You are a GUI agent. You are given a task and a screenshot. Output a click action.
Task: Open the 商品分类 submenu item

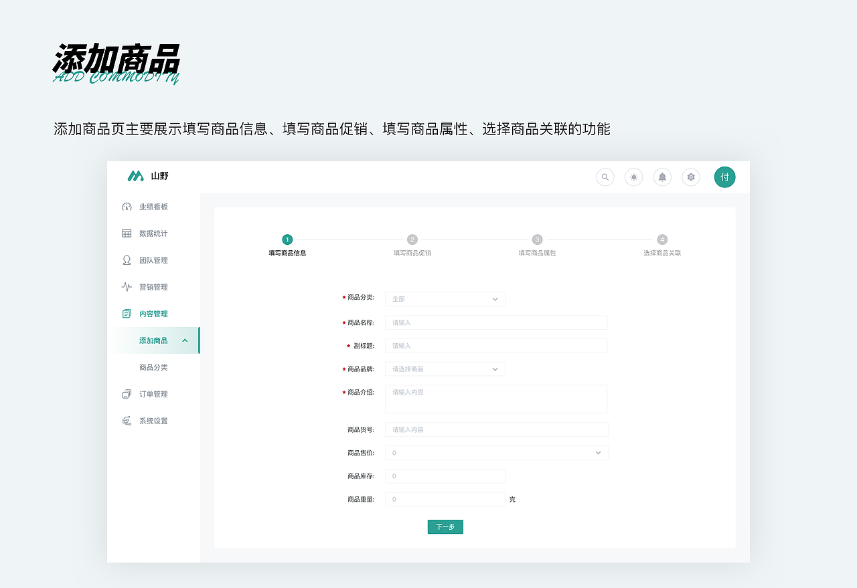153,367
